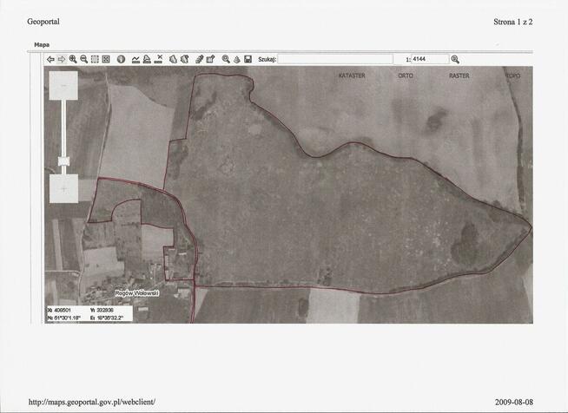
Task: Click the forward arrow navigation icon
Action: (x=62, y=59)
